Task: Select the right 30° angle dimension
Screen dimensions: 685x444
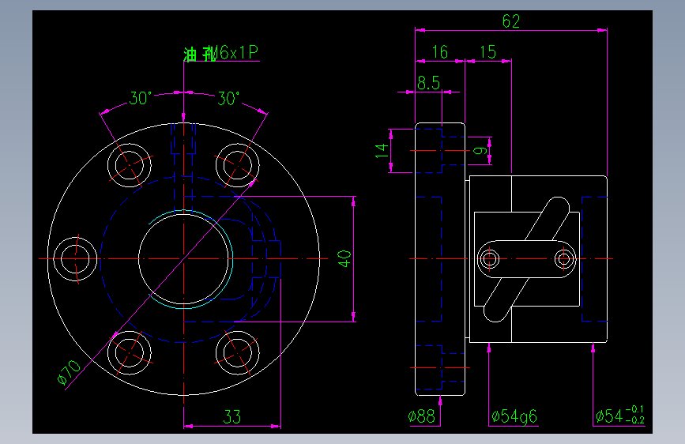Action: pyautogui.click(x=228, y=98)
